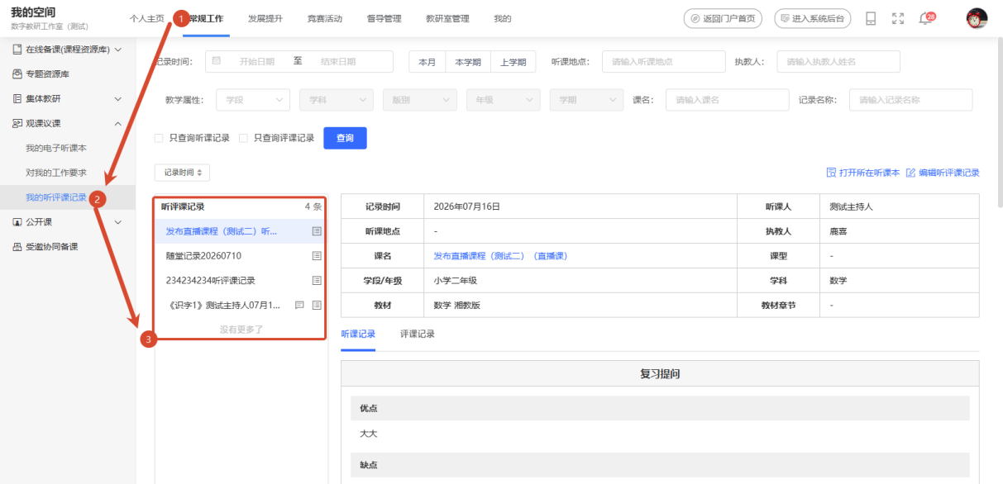Open 打开所在听课本 link
The width and height of the screenshot is (1003, 484).
tap(869, 173)
